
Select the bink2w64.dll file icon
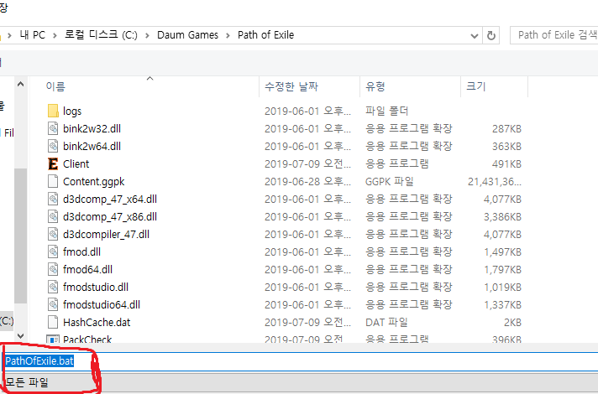(53, 146)
